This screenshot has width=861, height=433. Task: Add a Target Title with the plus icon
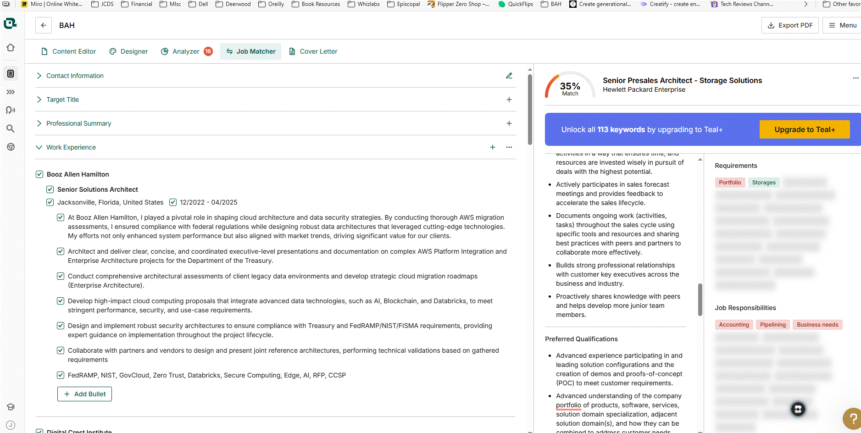tap(509, 100)
